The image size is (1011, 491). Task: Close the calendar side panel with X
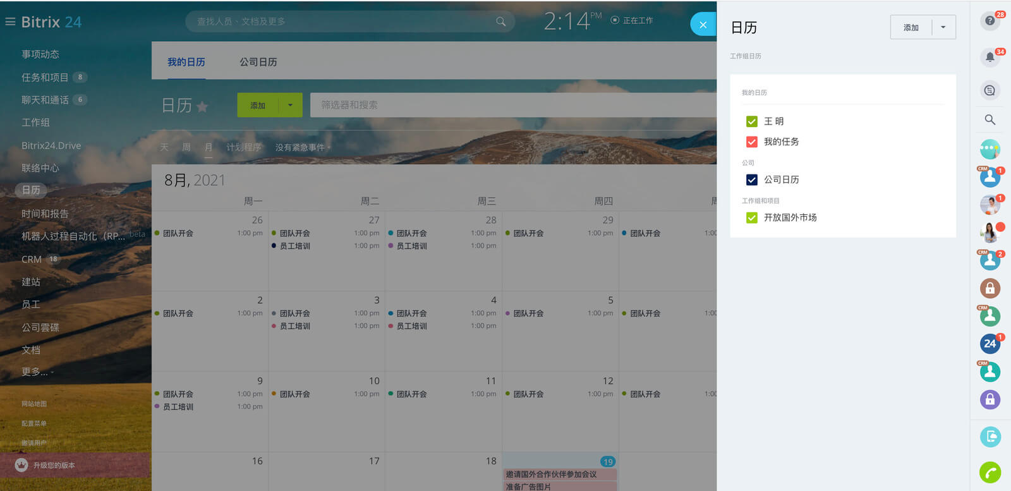(703, 25)
